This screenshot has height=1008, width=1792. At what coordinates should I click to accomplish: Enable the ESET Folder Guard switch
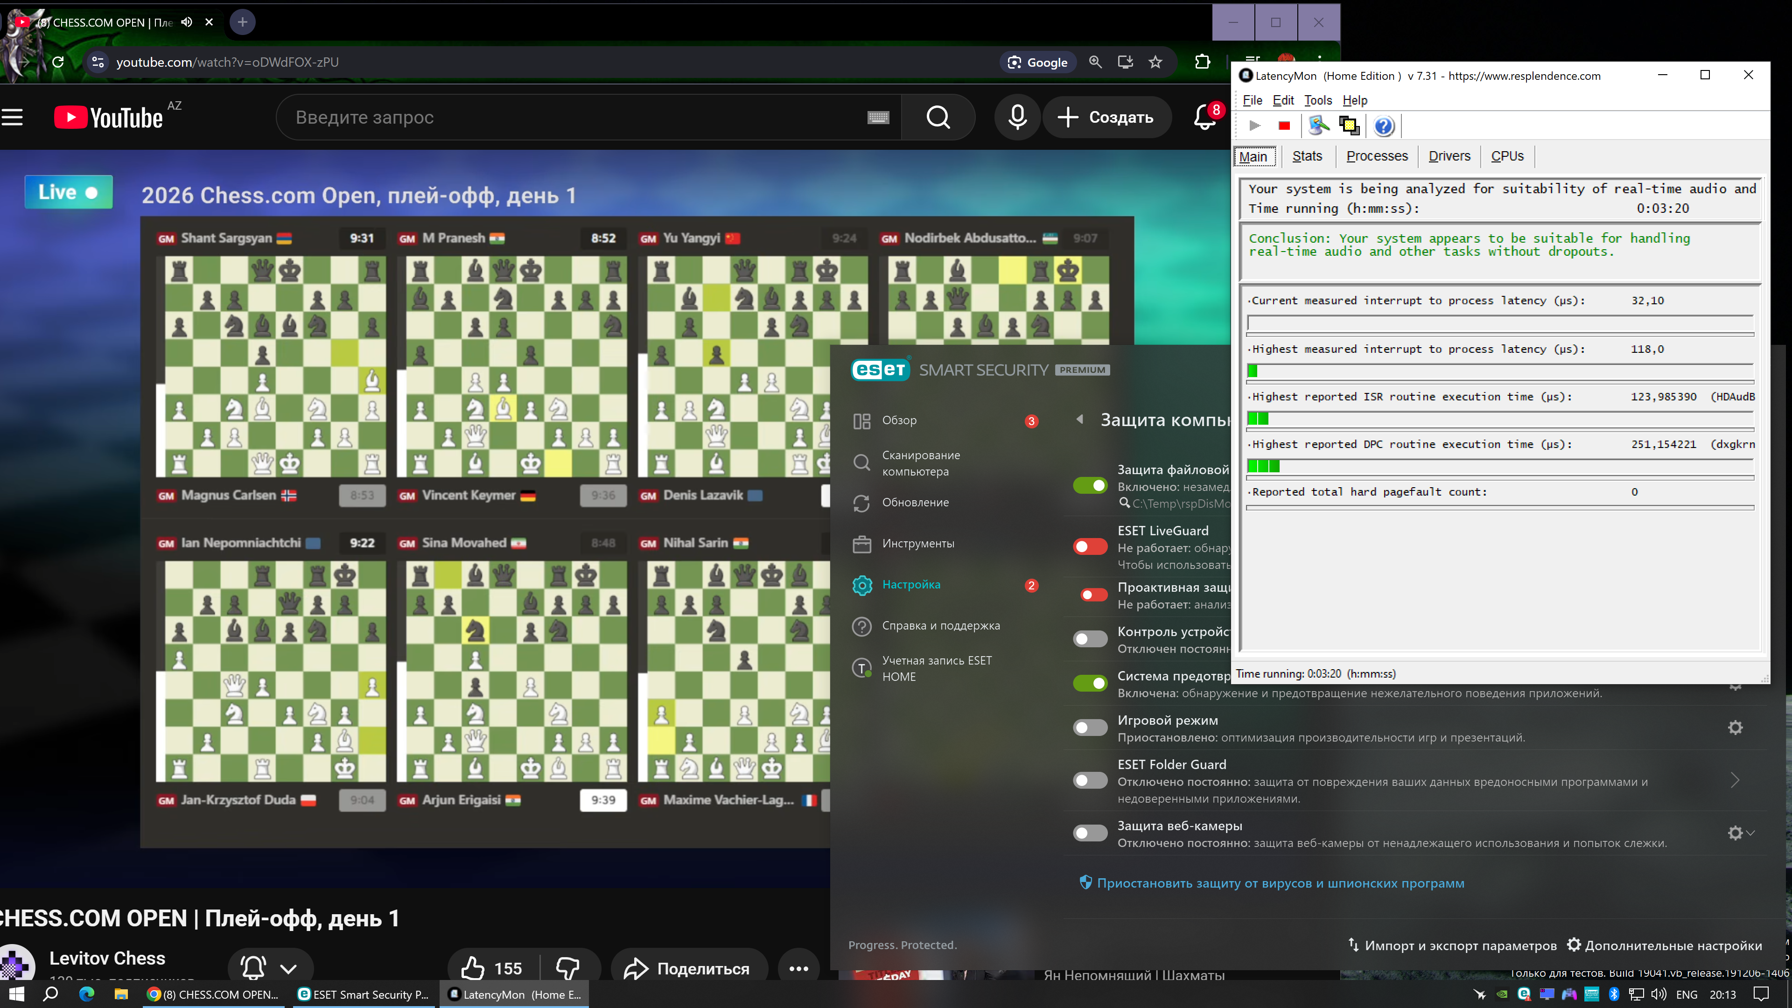point(1090,781)
